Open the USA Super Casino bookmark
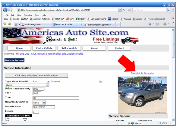Screen dimensions: 177x127 click(97, 19)
